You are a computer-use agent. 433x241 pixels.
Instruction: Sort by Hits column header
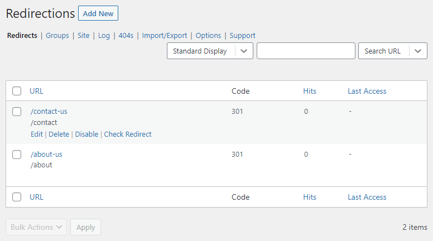point(310,91)
